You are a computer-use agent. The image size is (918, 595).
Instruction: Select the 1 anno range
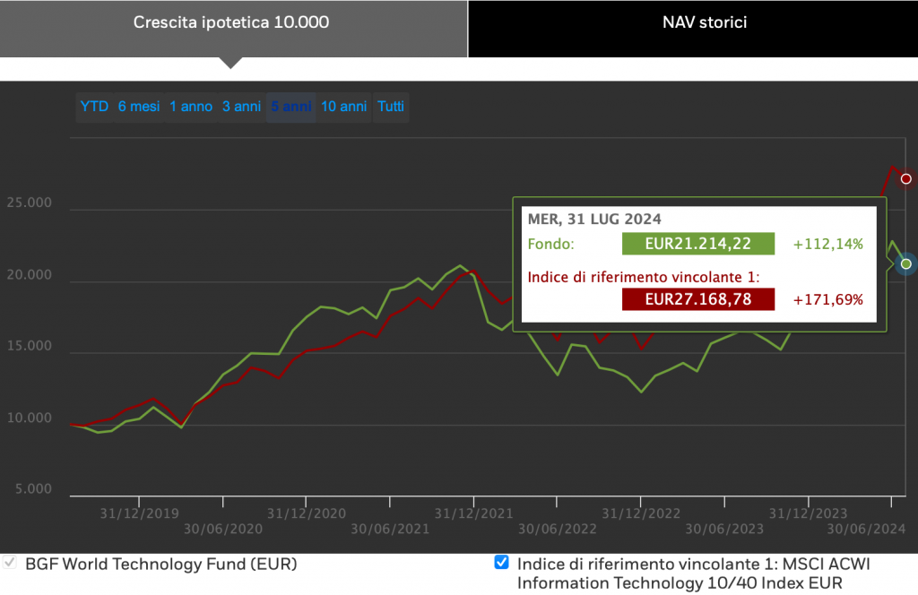(x=191, y=107)
